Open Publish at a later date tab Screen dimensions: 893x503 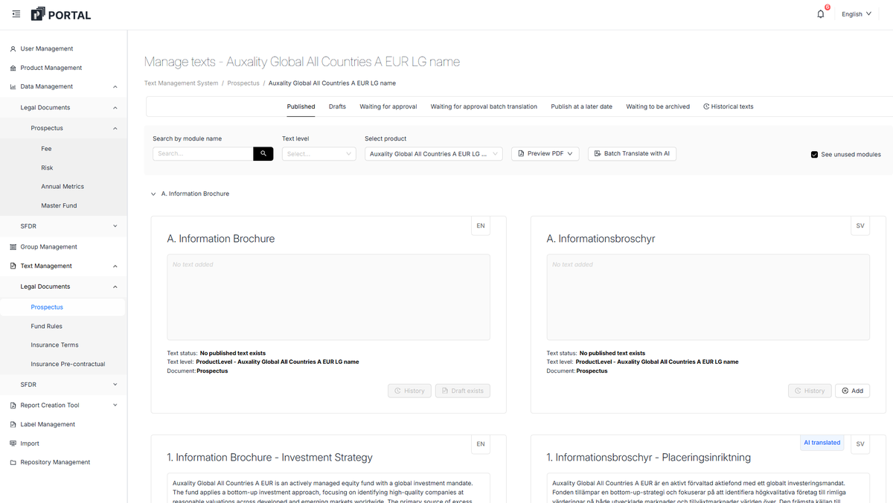581,106
